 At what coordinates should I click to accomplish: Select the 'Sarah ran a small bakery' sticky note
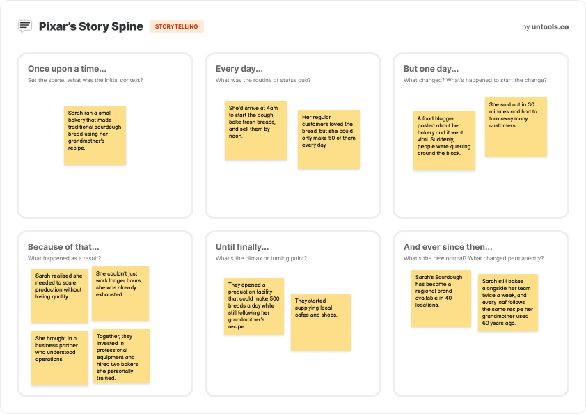pos(95,135)
